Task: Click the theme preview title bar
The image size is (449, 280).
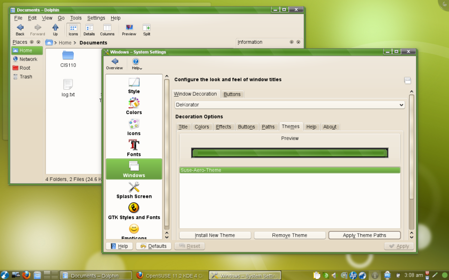Action: [289, 153]
